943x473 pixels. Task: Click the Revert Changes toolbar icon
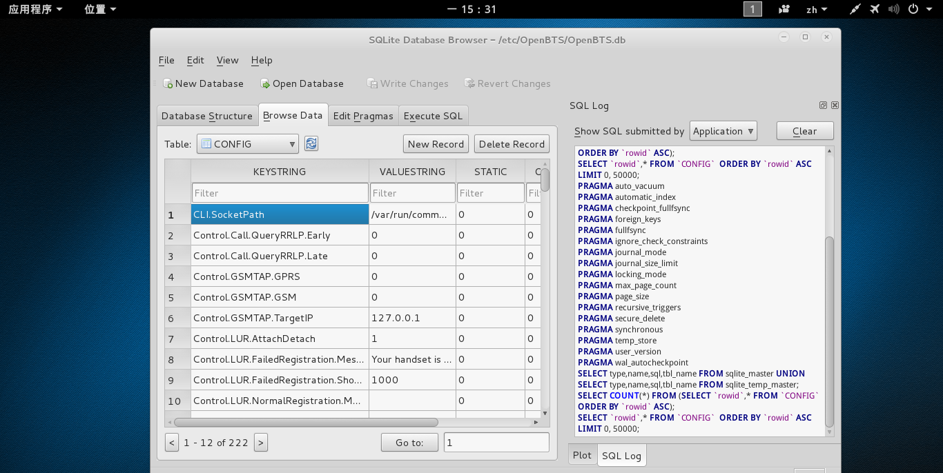point(469,83)
